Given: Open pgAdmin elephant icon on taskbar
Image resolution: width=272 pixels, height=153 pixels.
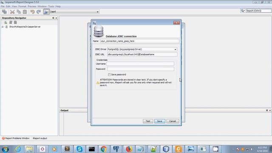Looking at the screenshot, I should pyautogui.click(x=116, y=149).
